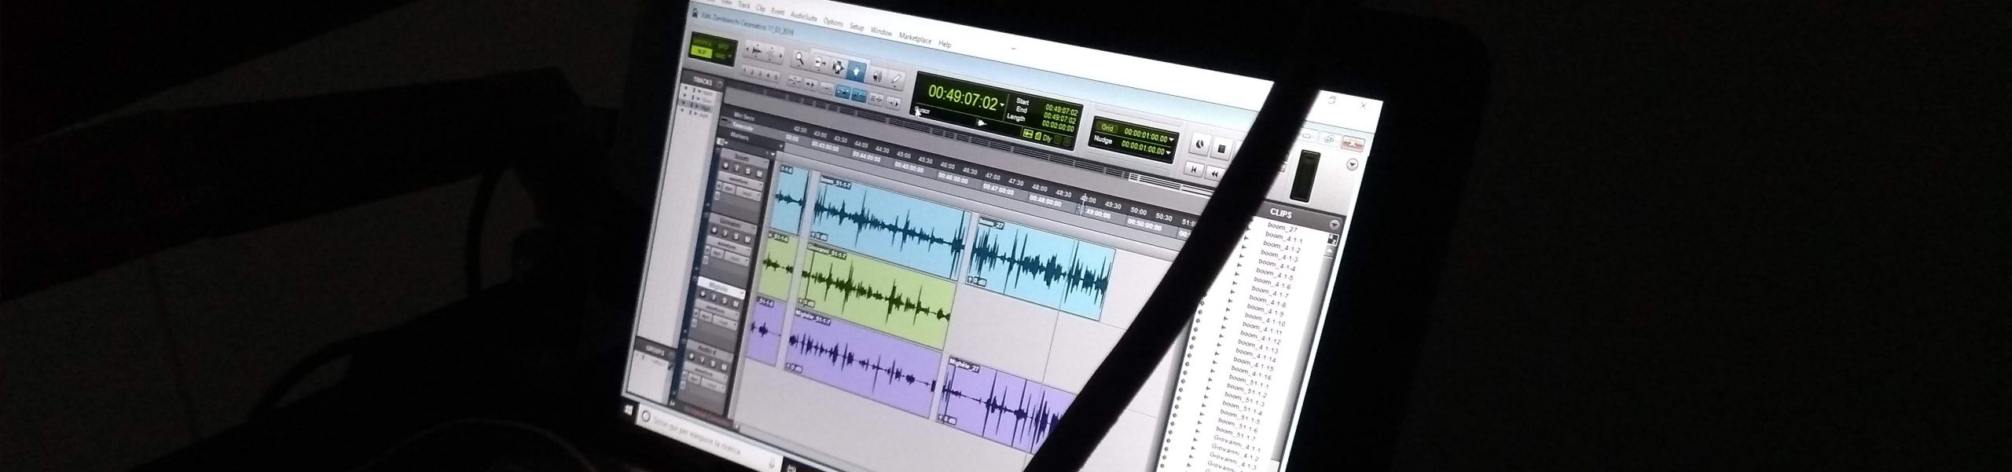Open the Track menu
Screen dimensions: 2012x472
pos(744,6)
